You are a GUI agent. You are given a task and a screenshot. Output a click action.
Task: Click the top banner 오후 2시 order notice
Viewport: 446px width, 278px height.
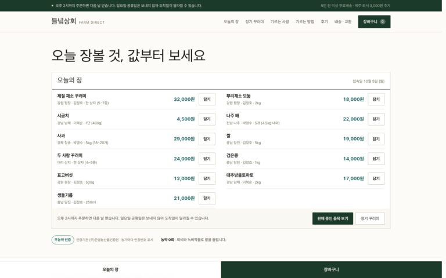click(x=128, y=6)
